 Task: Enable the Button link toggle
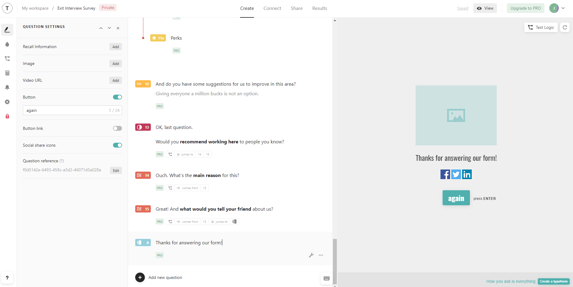pyautogui.click(x=117, y=128)
